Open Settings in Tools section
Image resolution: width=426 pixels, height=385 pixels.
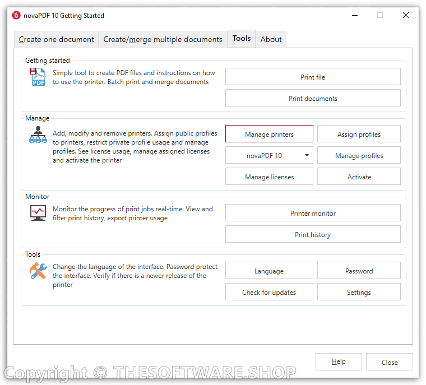[359, 292]
